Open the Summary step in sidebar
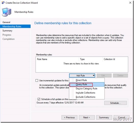Image resolution: width=134 pixels, height=123 pixels. click(x=7, y=30)
